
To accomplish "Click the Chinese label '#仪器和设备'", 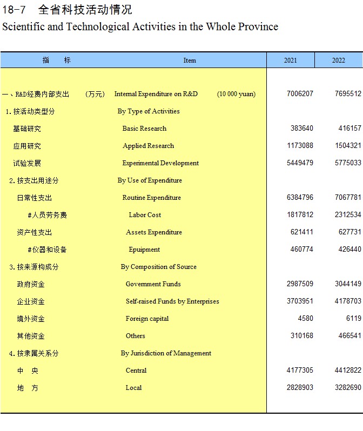I will tap(48, 250).
